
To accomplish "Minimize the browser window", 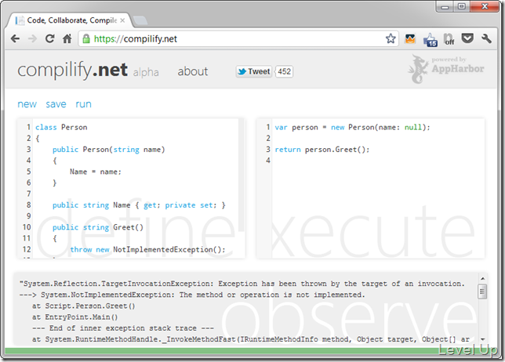I will tap(445, 6).
